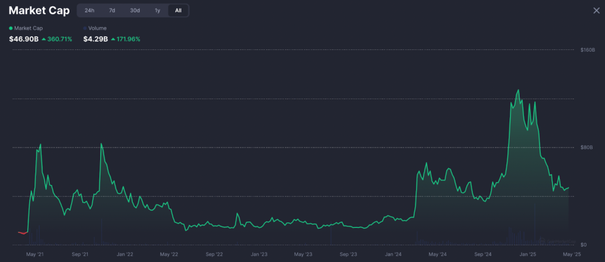Click the $160B y-axis label
The height and width of the screenshot is (262, 605).
click(587, 49)
